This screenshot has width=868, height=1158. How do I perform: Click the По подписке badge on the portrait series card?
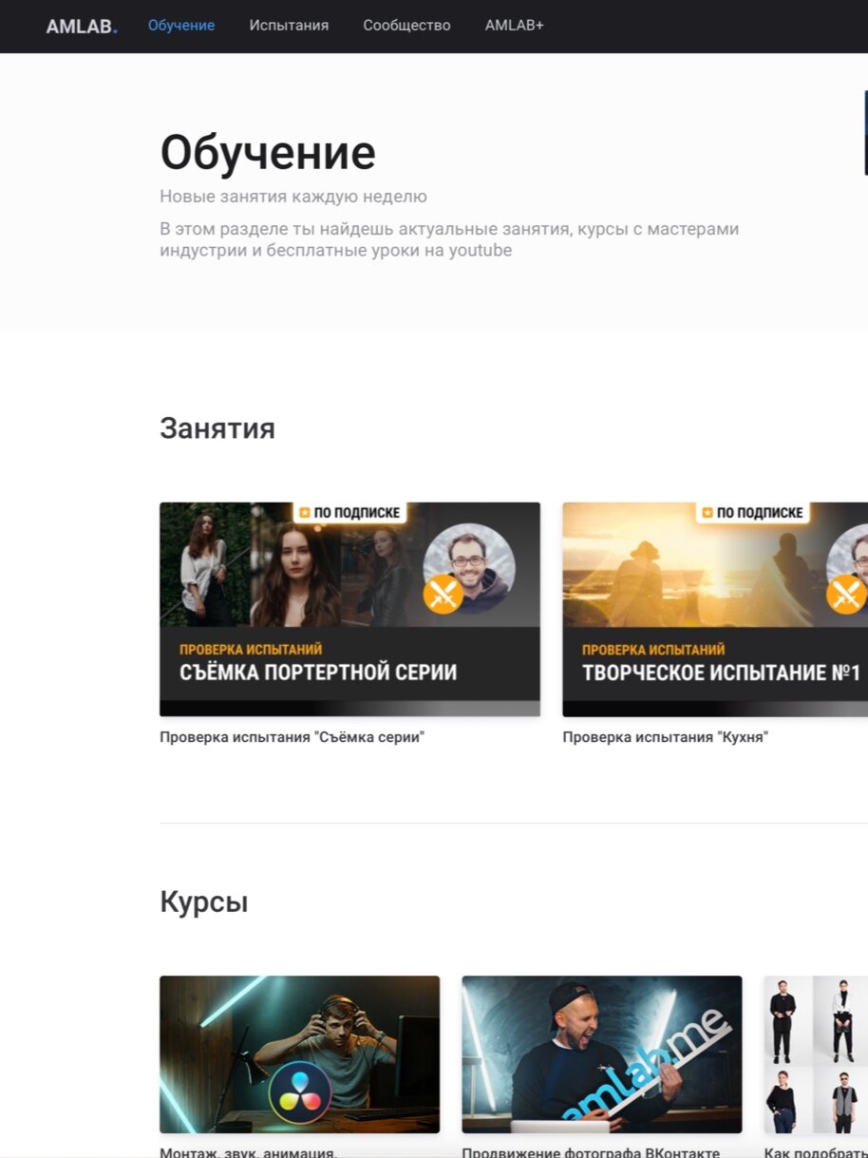click(x=350, y=513)
